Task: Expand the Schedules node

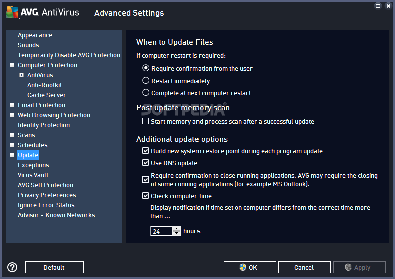Action: 12,145
